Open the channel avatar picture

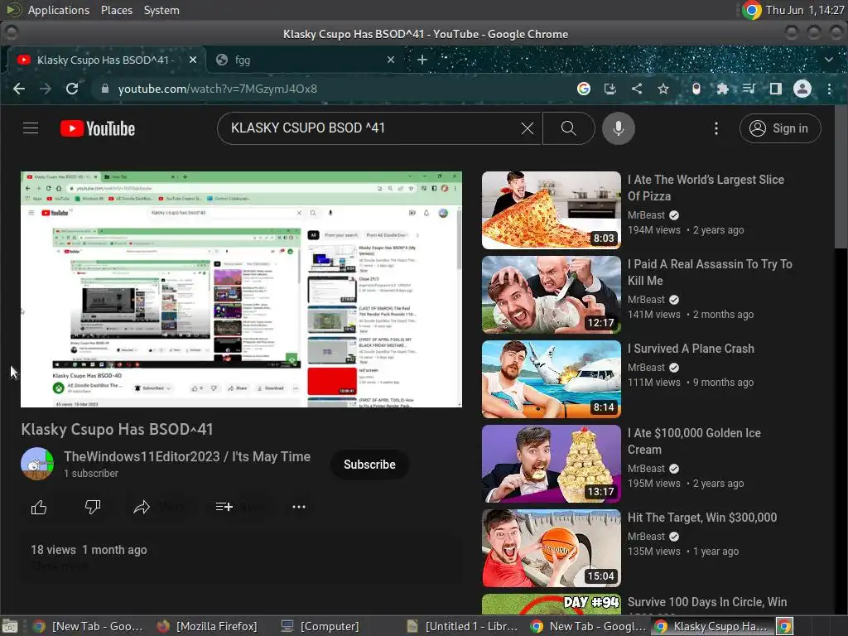pyautogui.click(x=37, y=464)
